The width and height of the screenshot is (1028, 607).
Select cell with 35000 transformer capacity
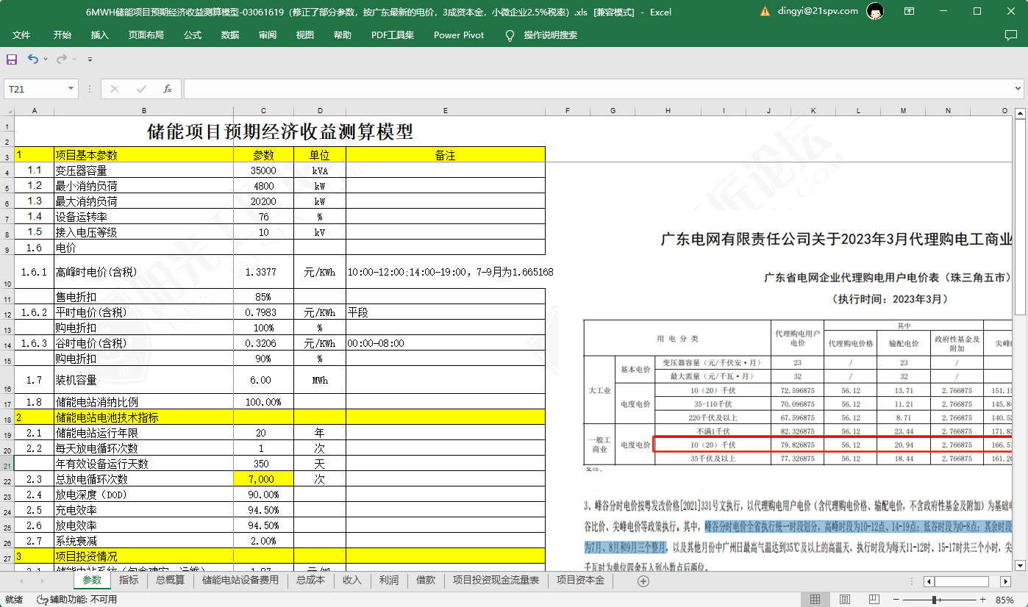pos(263,170)
